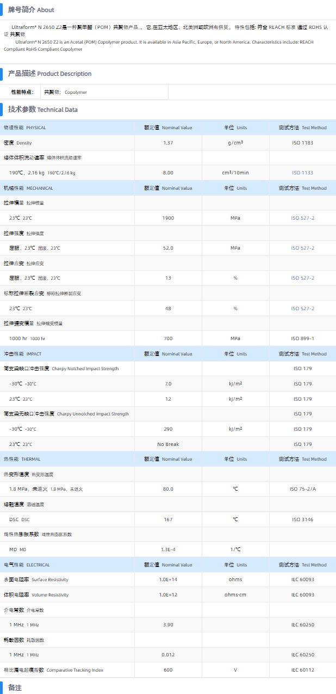Viewport: 336px width, 694px height.
Task: Open the ISO 1183 density test method
Action: click(302, 143)
